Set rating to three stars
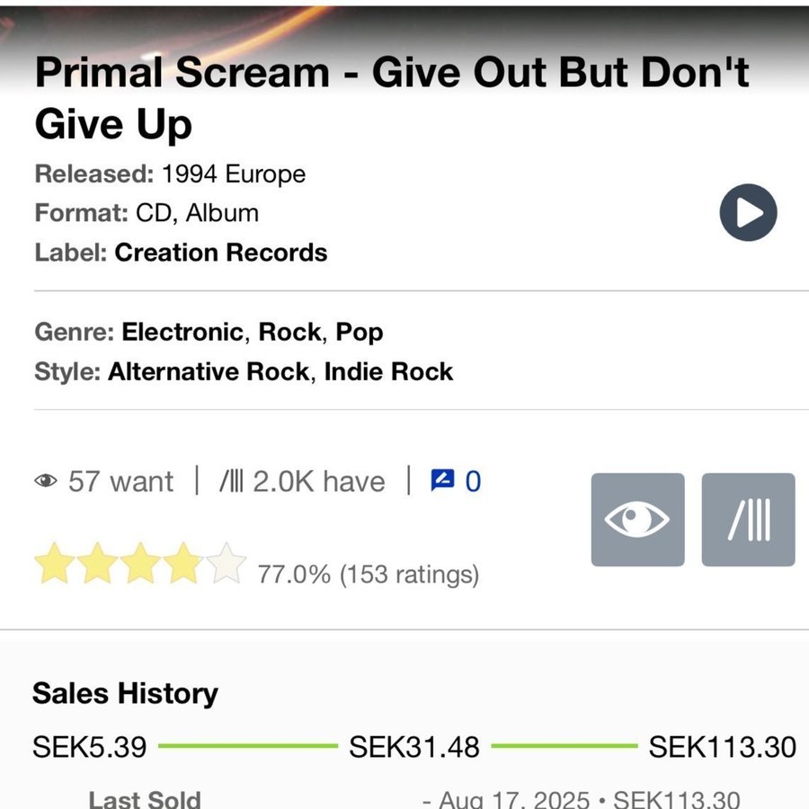The width and height of the screenshot is (809, 809). (140, 564)
